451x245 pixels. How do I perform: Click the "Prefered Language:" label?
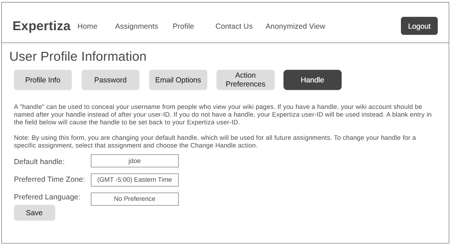click(47, 197)
